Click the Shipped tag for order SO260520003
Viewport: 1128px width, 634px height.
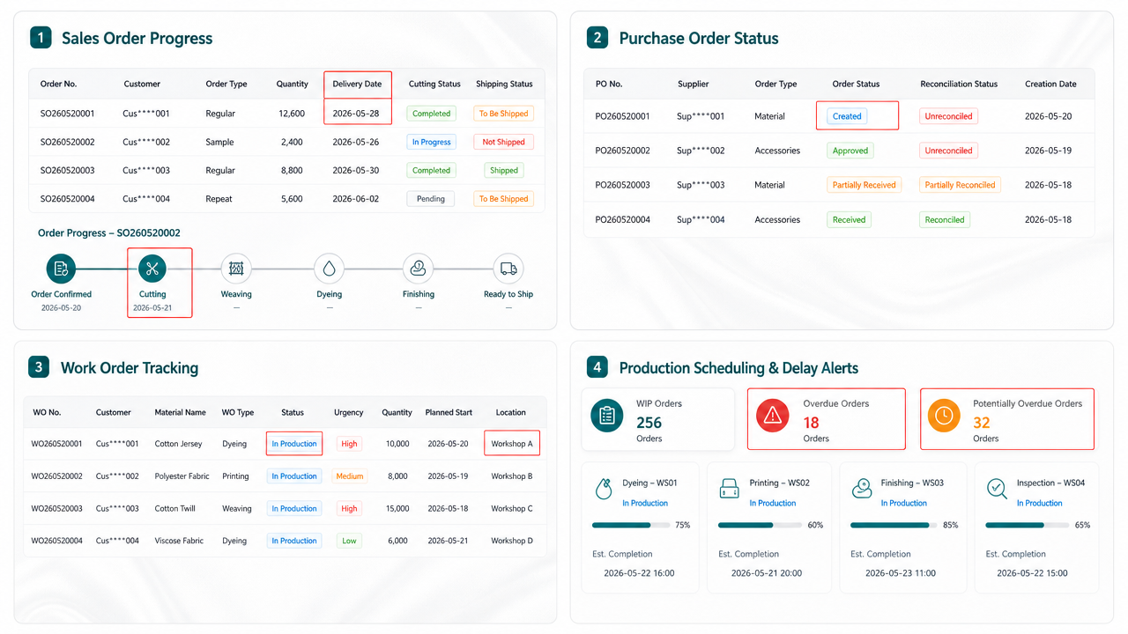[x=504, y=171]
